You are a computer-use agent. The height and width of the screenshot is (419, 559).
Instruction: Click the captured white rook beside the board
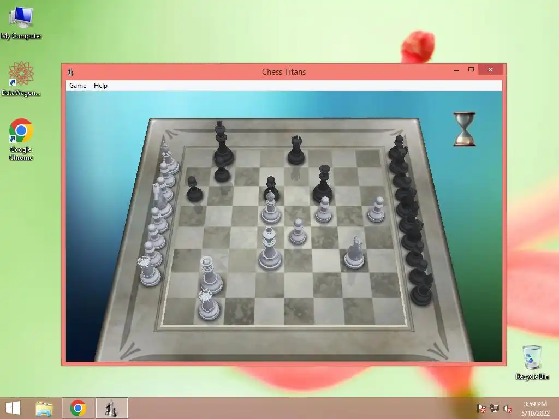[x=150, y=272]
